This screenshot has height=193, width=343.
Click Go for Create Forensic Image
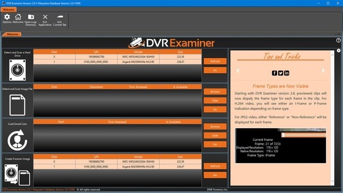tap(215, 175)
